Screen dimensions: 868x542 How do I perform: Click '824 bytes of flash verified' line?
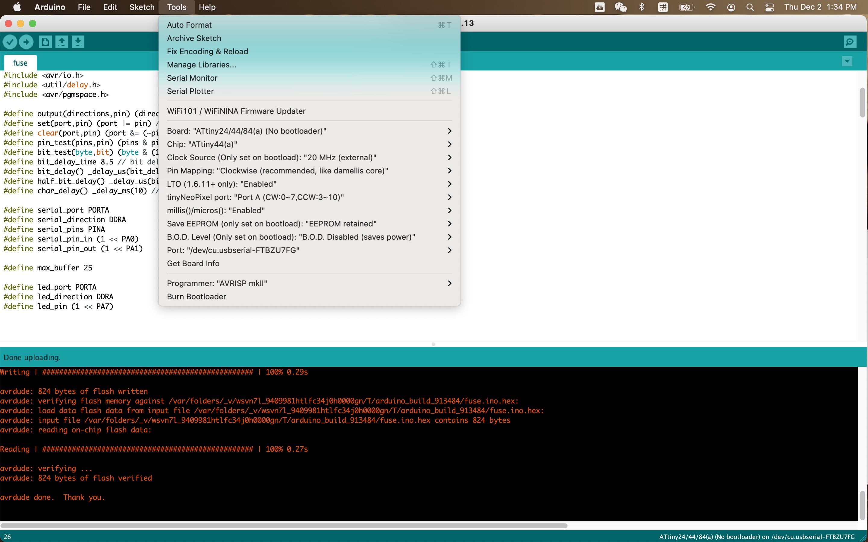(76, 478)
